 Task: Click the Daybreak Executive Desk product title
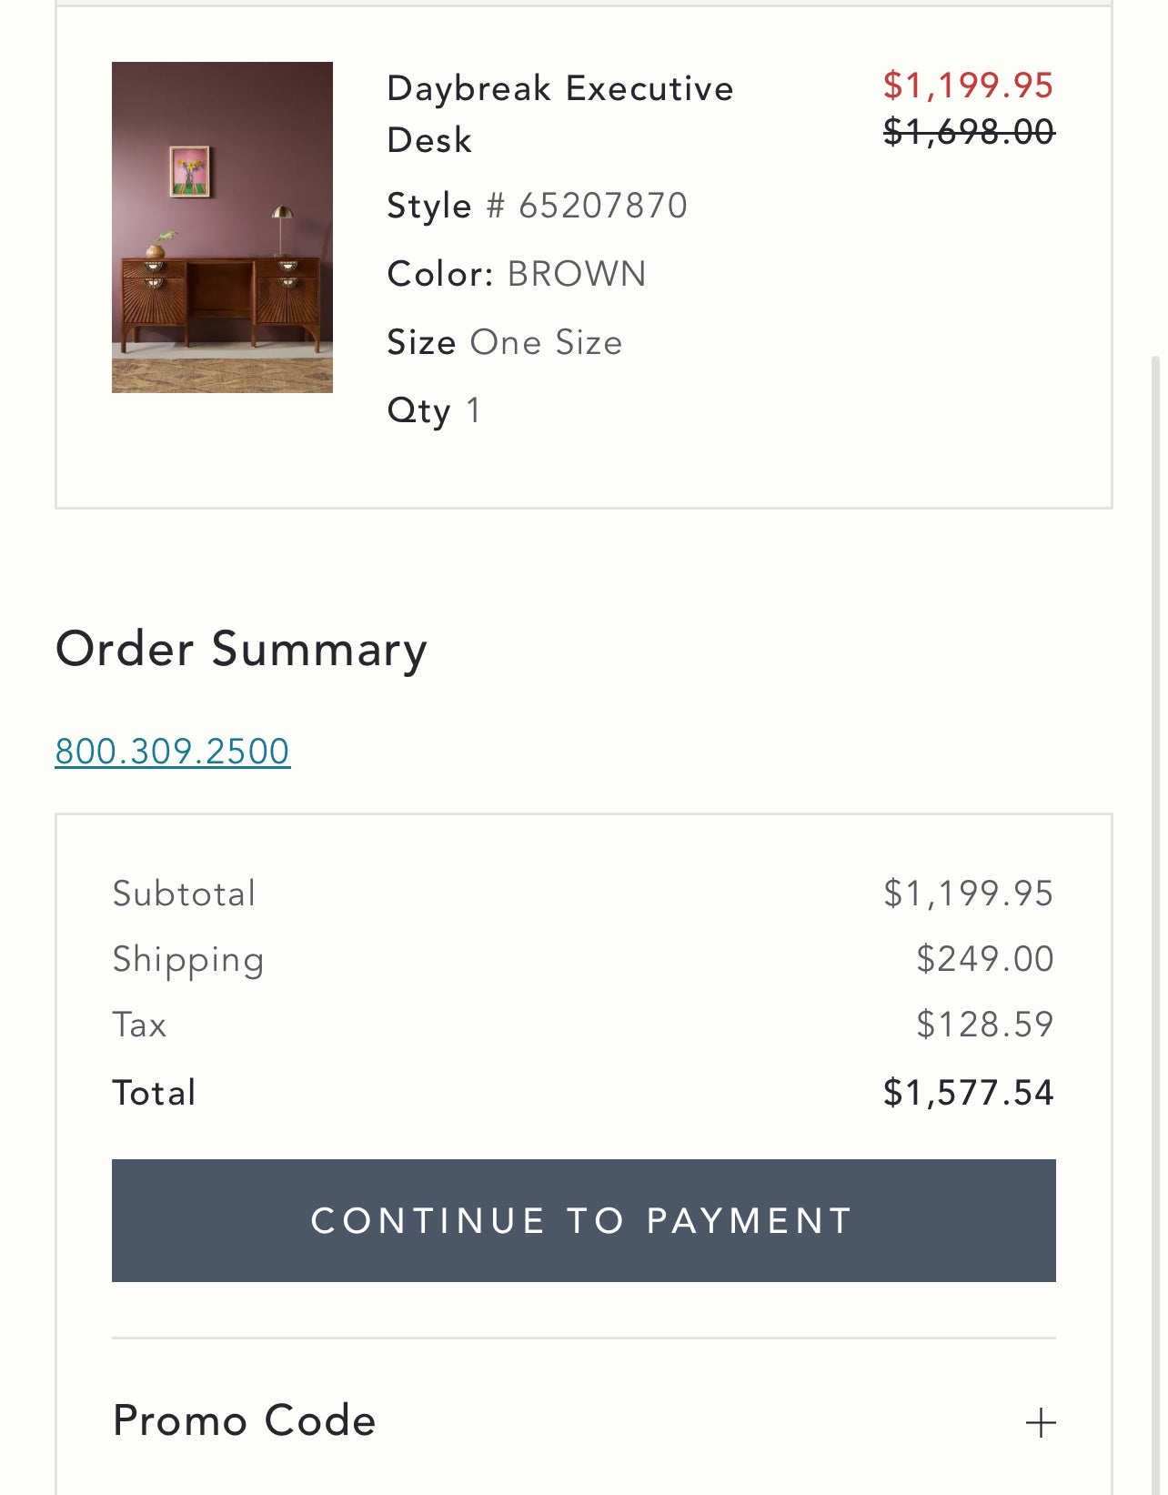(x=559, y=114)
